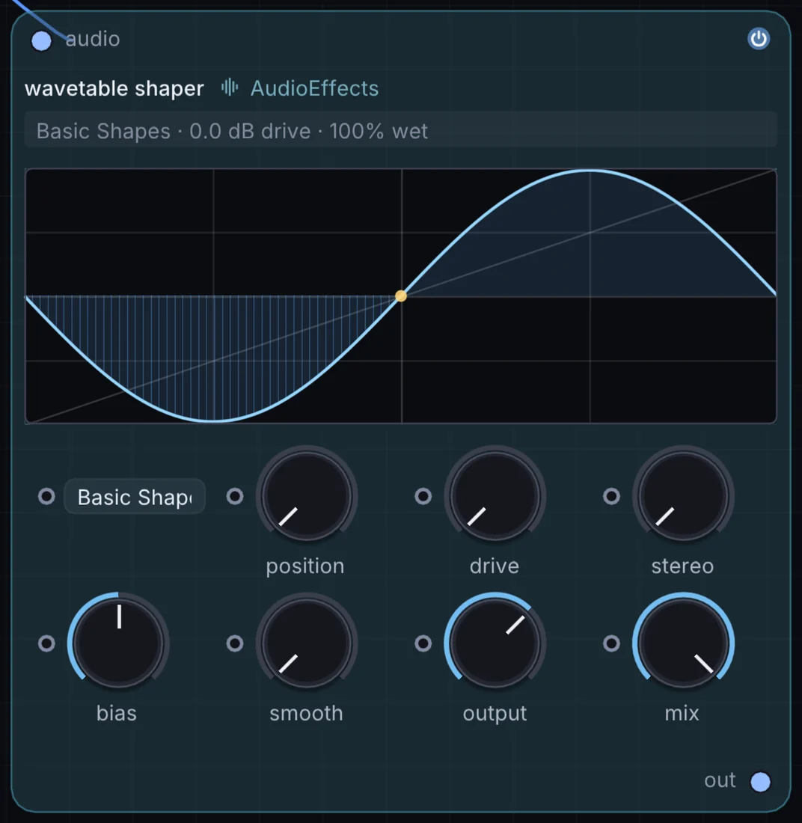Click the output label
This screenshot has width=802, height=823.
pos(495,714)
